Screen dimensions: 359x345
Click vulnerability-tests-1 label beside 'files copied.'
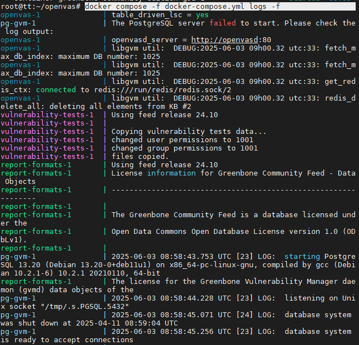pos(47,156)
